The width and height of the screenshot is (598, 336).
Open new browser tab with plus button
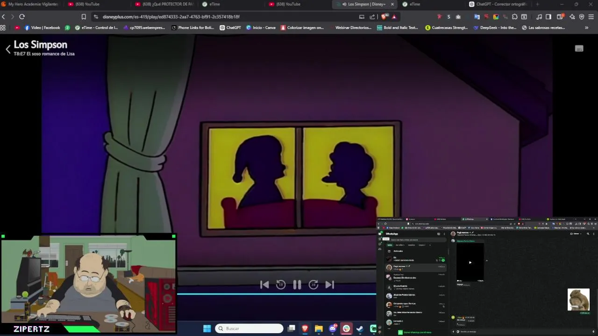click(537, 4)
